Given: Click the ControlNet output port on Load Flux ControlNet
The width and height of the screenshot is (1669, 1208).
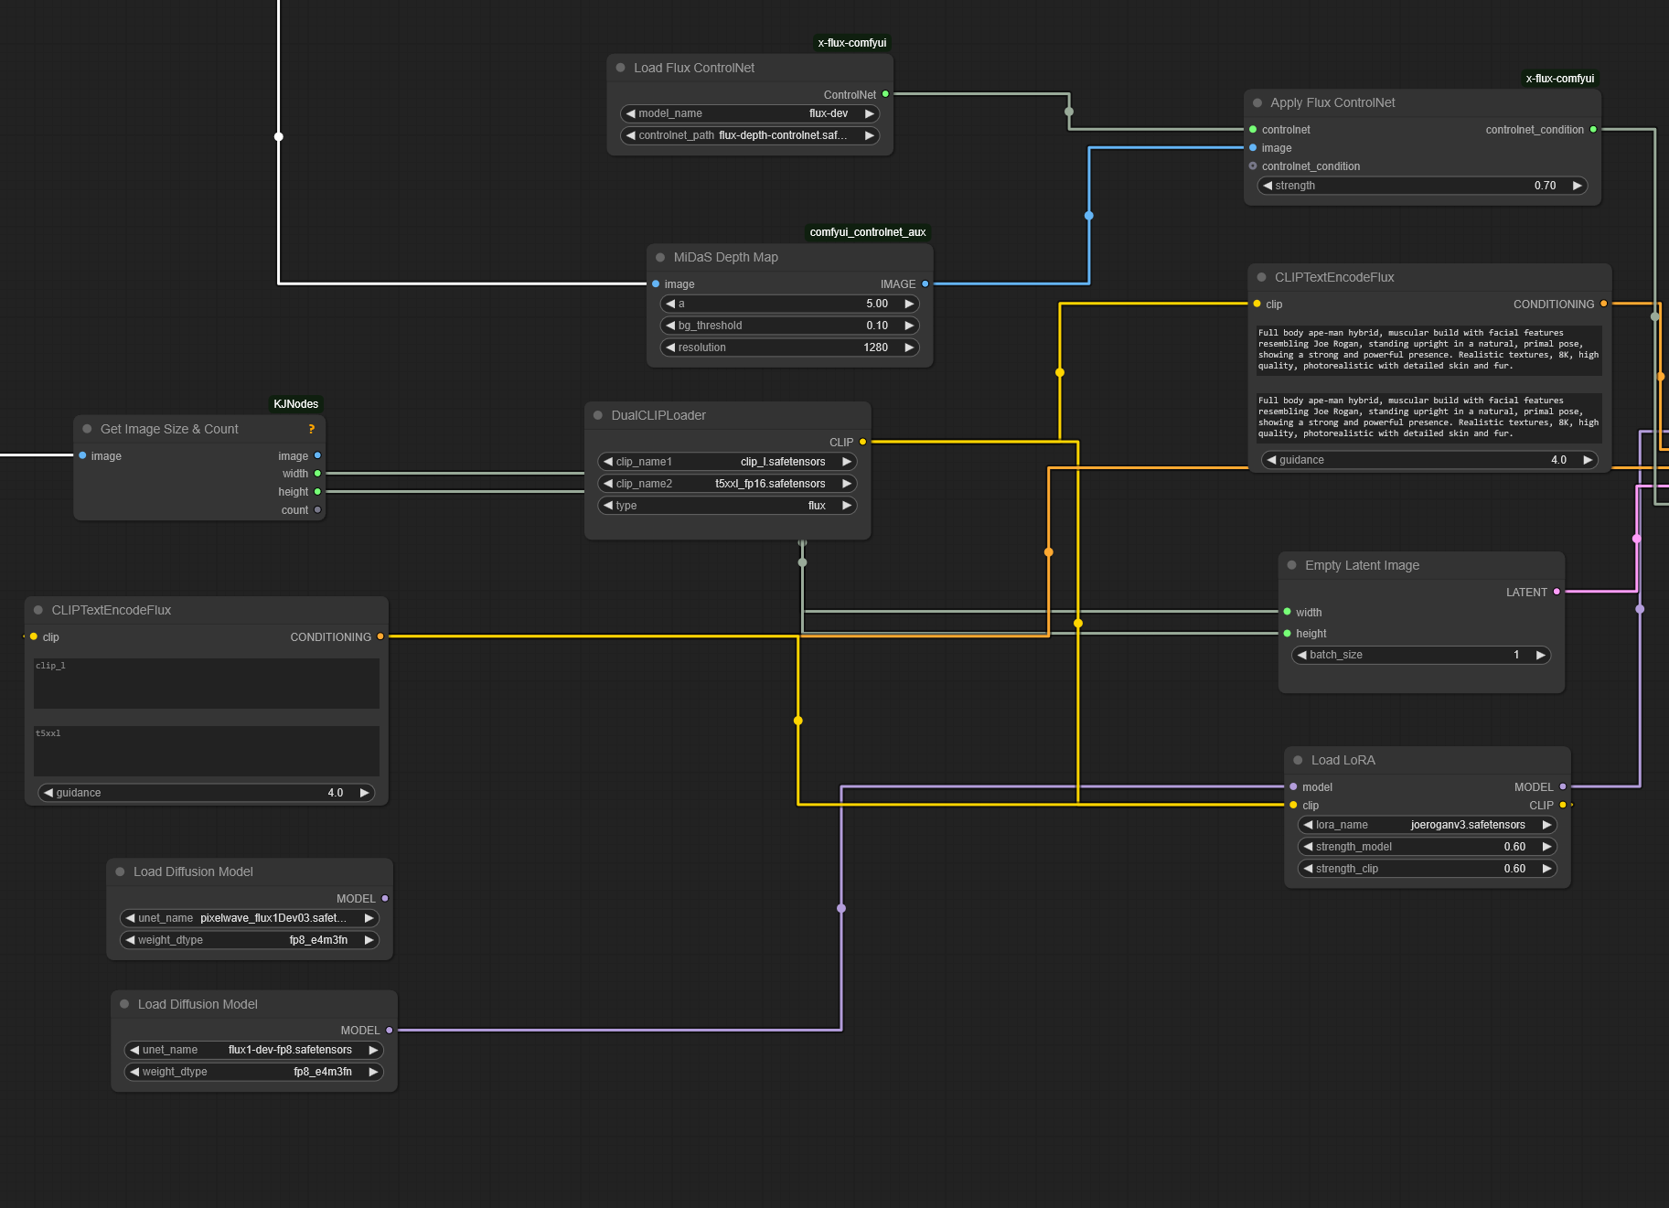Looking at the screenshot, I should coord(885,94).
